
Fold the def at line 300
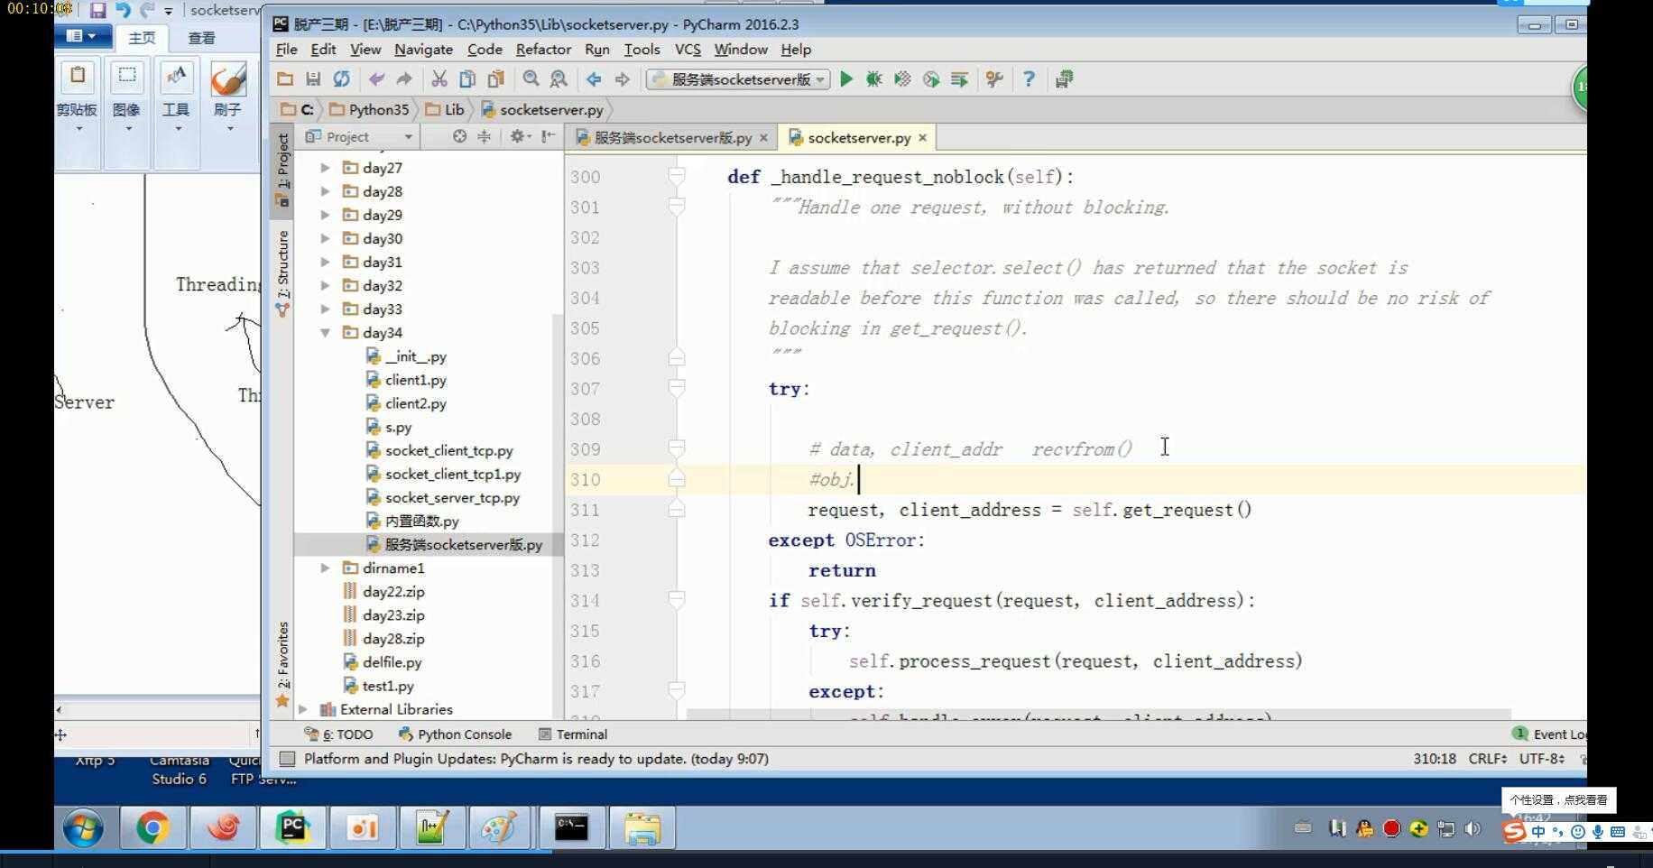676,177
